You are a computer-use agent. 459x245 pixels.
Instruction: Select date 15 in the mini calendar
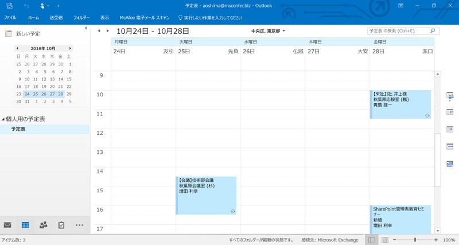69,79
